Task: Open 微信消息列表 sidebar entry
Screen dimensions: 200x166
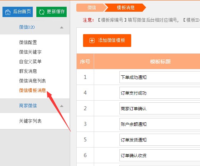Action: (32, 81)
